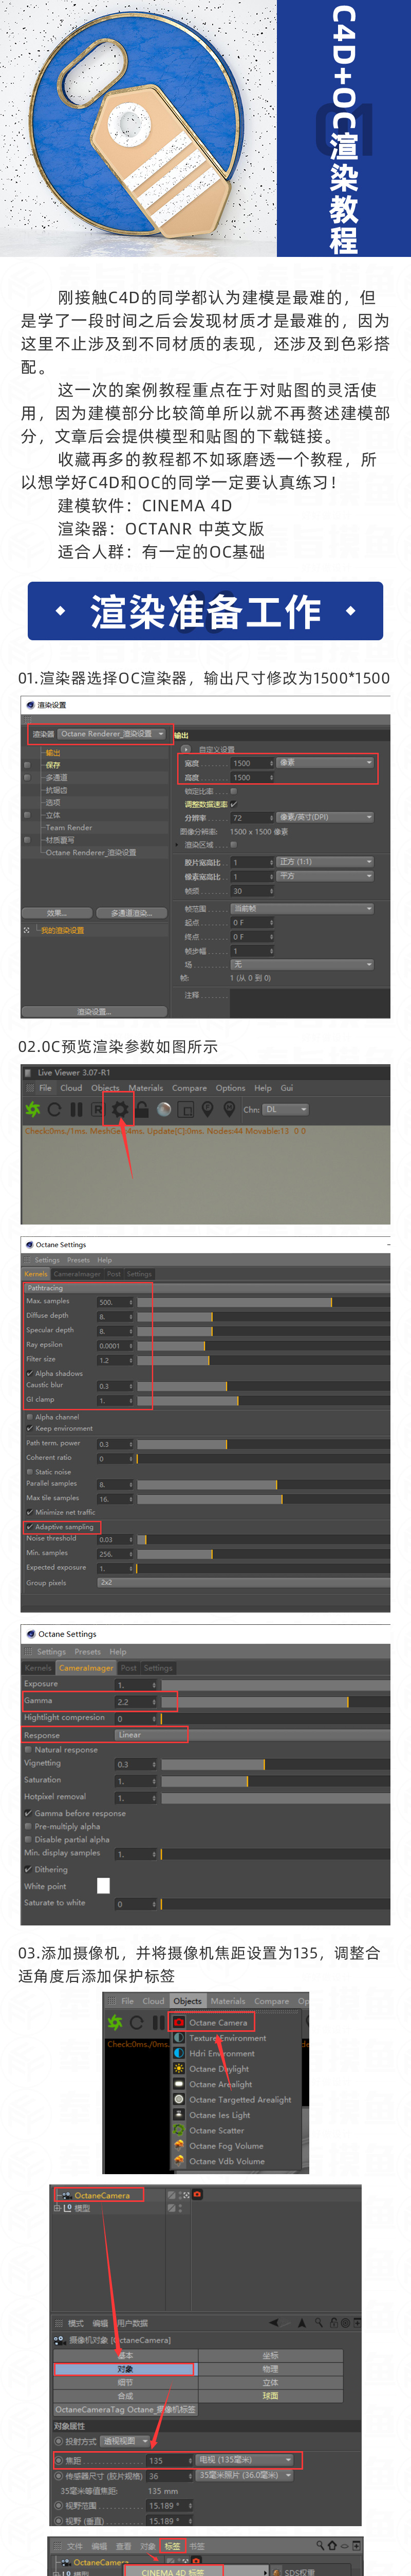
Task: Click the render region square icon in Live Viewer toolbar
Action: pyautogui.click(x=186, y=1109)
